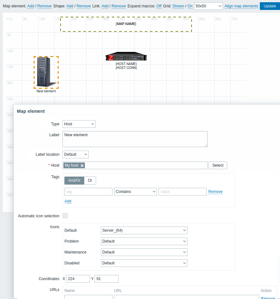
Task: Click Add link under Tags
Action: point(68,201)
